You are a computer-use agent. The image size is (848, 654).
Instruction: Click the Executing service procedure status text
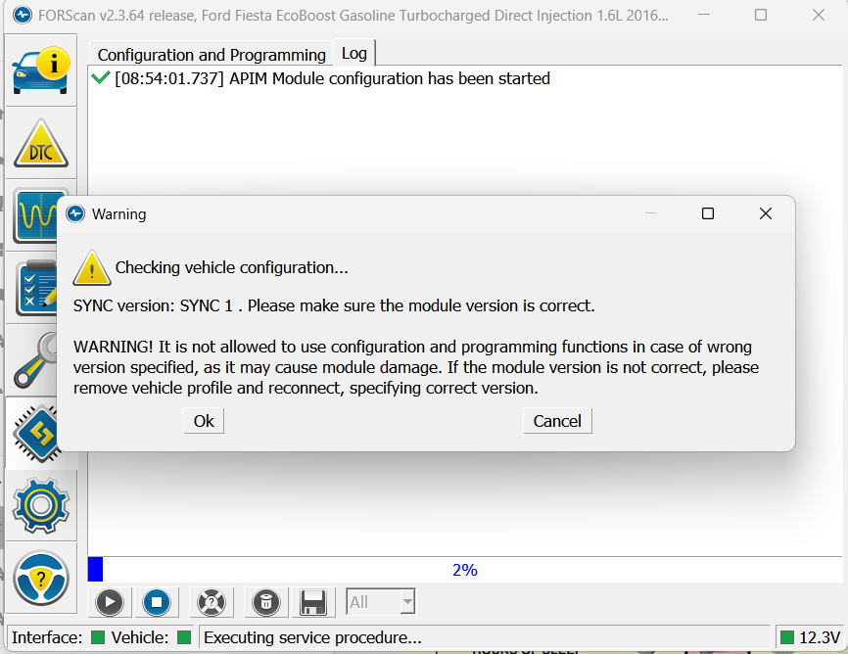tap(312, 637)
